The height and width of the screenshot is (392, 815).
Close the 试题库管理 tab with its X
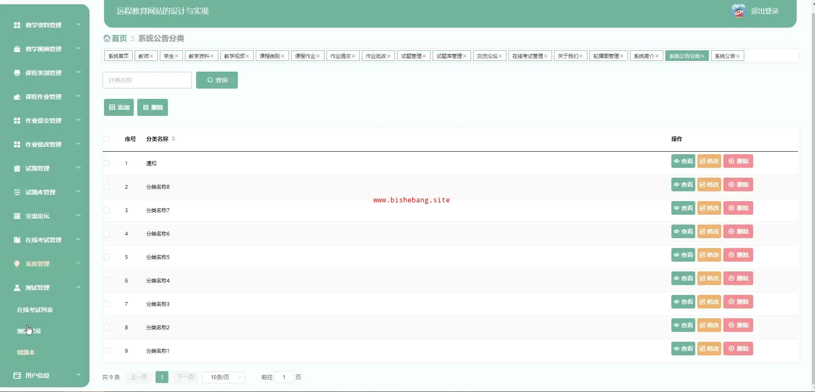click(465, 56)
